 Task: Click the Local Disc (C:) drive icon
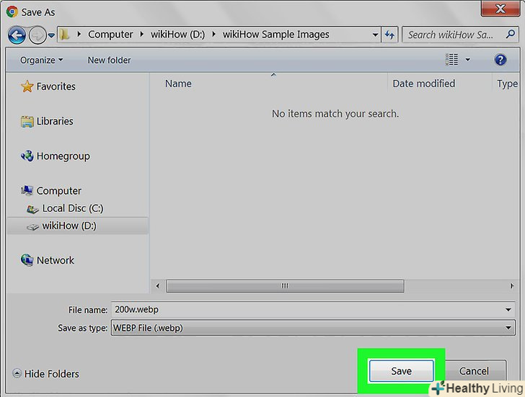coord(33,210)
